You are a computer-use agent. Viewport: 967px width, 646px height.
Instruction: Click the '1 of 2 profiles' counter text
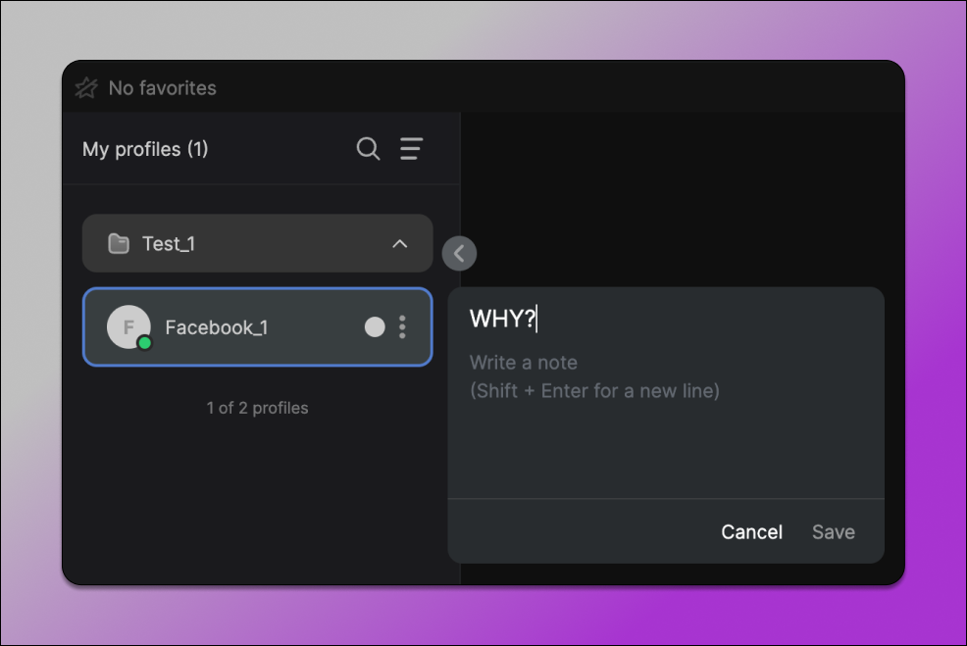tap(257, 408)
